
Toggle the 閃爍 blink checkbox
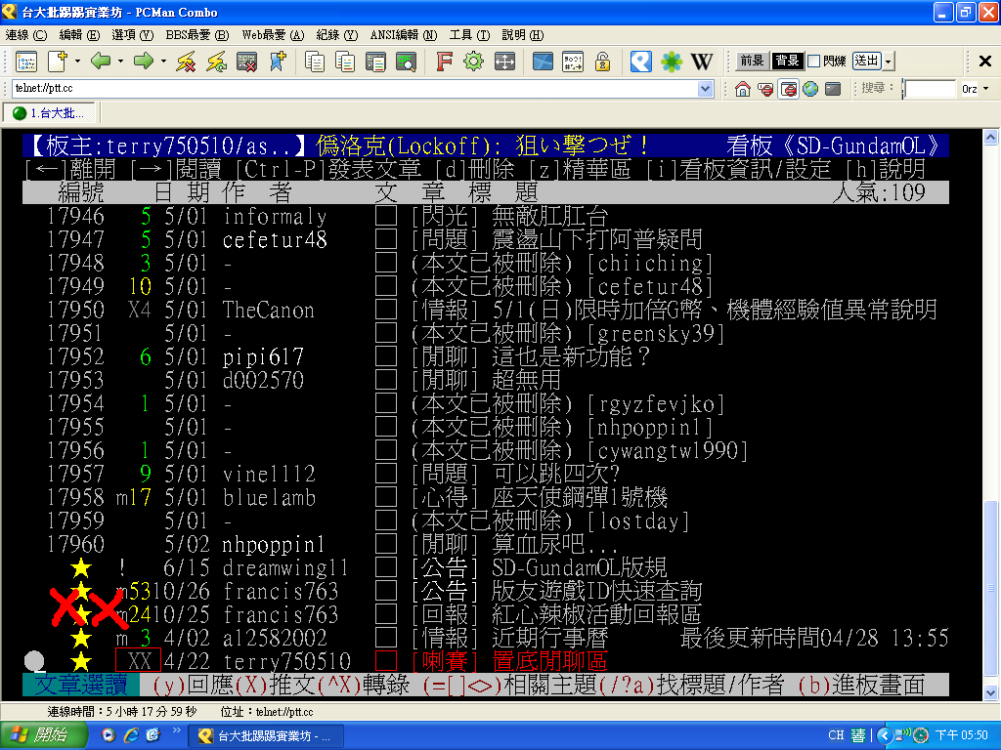813,62
